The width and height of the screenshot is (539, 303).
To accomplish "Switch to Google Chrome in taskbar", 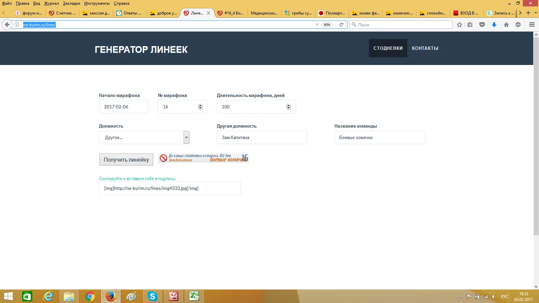I will pyautogui.click(x=90, y=296).
